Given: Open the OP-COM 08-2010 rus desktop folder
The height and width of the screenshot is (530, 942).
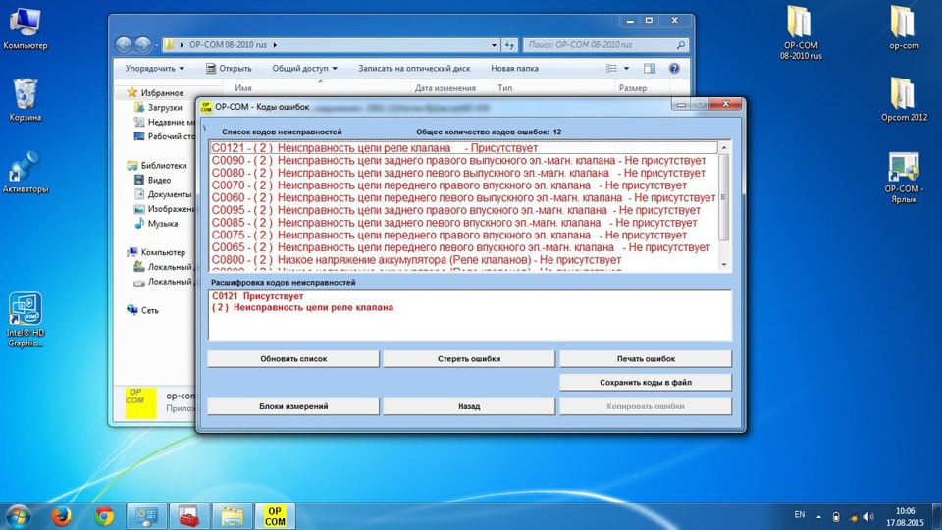Looking at the screenshot, I should click(x=801, y=32).
